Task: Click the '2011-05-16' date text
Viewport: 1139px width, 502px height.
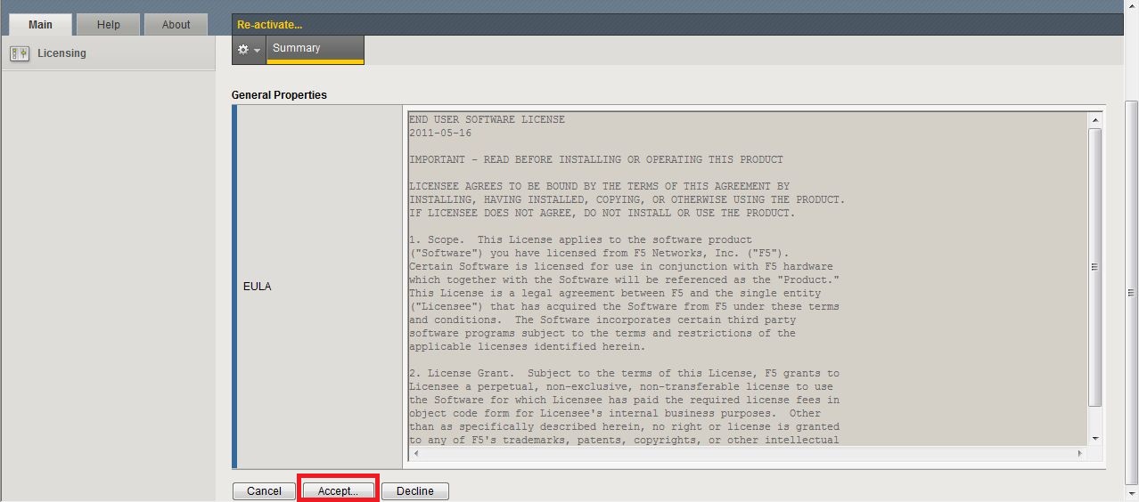Action: (440, 133)
